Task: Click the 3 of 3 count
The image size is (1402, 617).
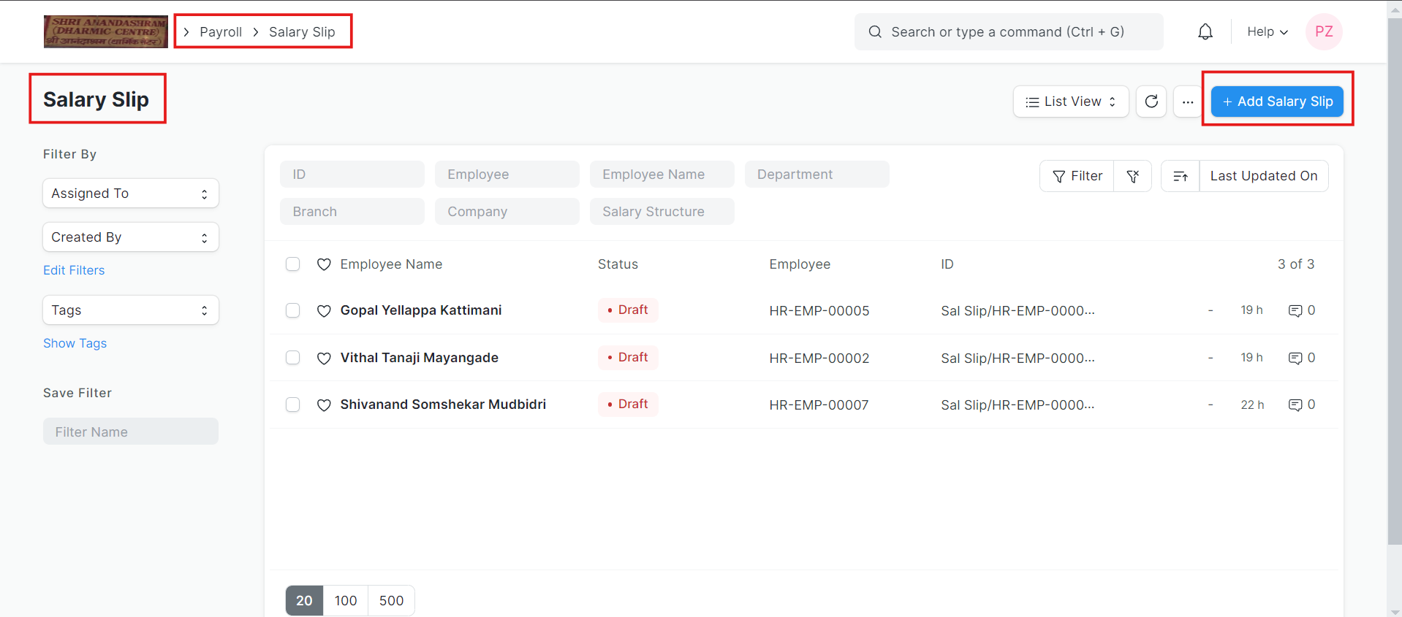Action: [1296, 264]
